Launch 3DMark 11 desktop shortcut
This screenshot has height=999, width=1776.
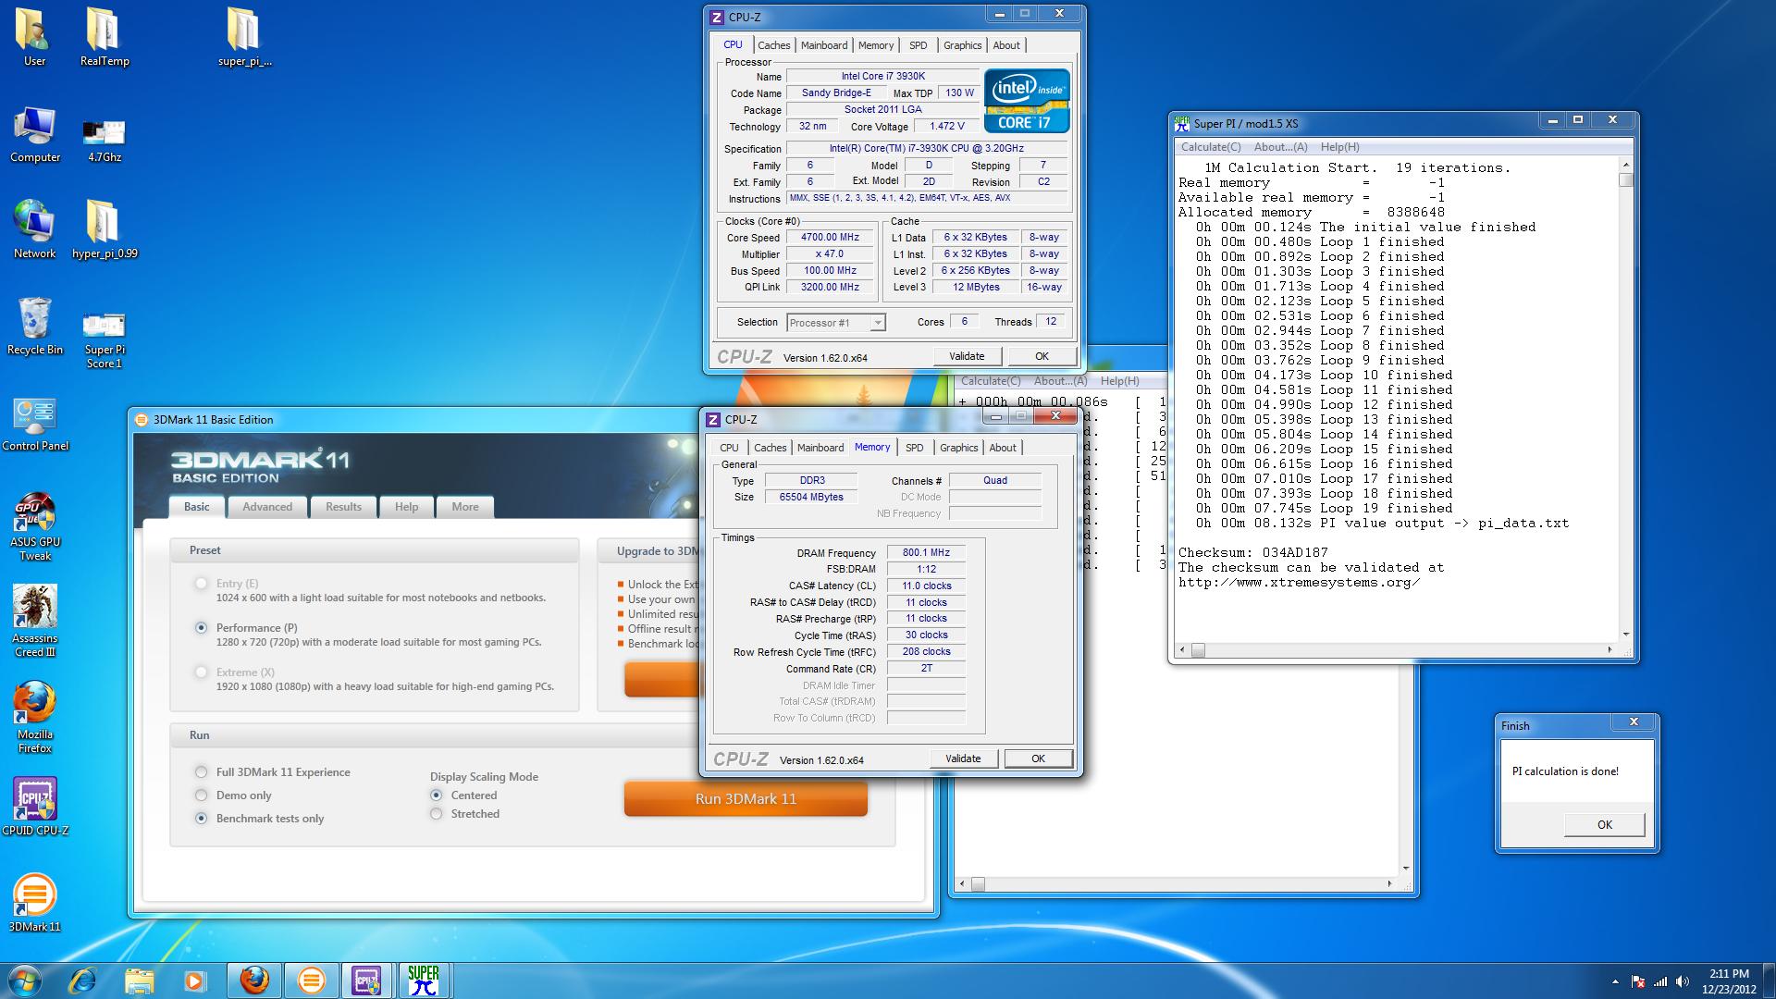point(35,902)
